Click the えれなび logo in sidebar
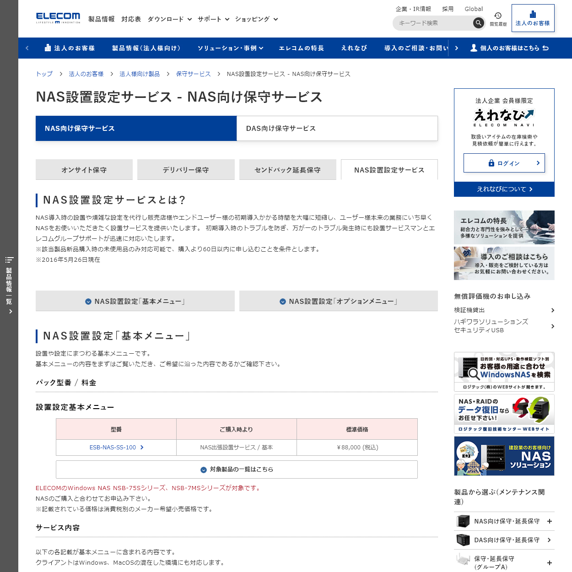The height and width of the screenshot is (572, 572). tap(504, 118)
